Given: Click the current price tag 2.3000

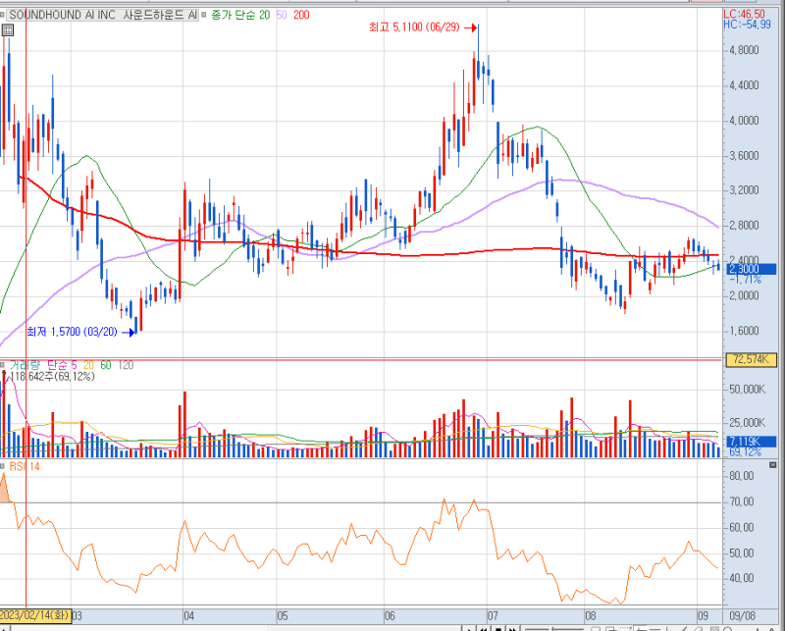Looking at the screenshot, I should click(746, 268).
